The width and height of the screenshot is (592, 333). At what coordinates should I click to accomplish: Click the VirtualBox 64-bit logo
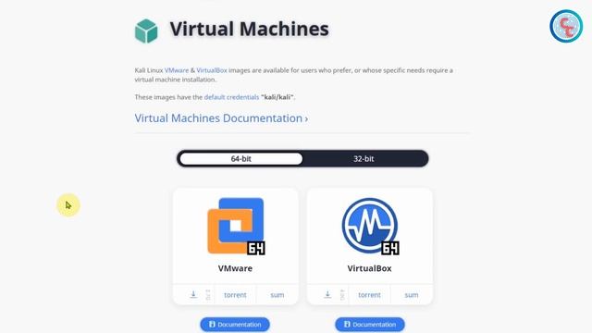(370, 226)
